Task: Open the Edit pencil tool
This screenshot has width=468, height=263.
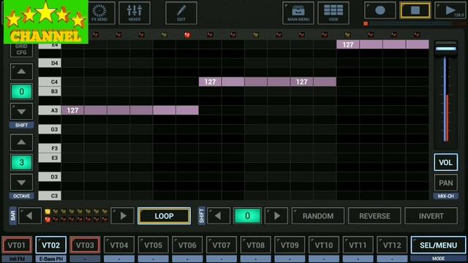Action: pos(181,13)
